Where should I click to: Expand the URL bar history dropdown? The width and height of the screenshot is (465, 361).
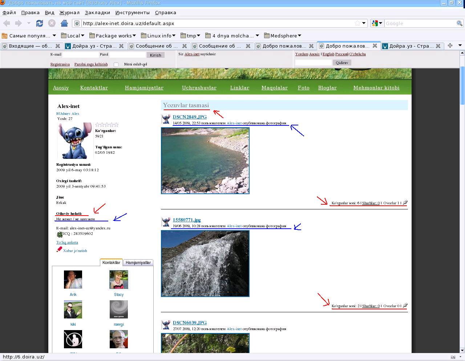point(364,23)
